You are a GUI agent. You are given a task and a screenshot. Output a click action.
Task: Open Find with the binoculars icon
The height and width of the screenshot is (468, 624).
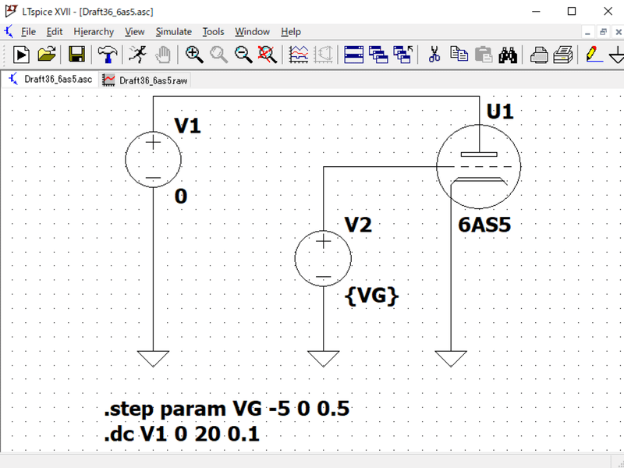[508, 55]
